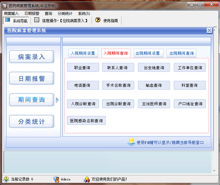Open the 日期报警 menu
This screenshot has height=185, width=220.
tap(32, 14)
